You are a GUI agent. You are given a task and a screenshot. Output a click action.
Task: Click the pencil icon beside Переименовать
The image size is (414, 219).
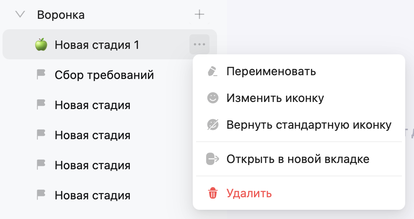tap(213, 71)
